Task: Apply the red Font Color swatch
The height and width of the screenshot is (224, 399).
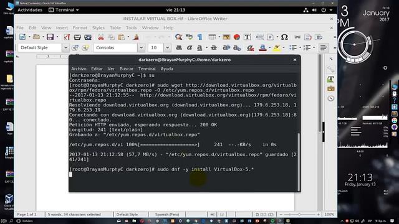Action: pos(262,48)
